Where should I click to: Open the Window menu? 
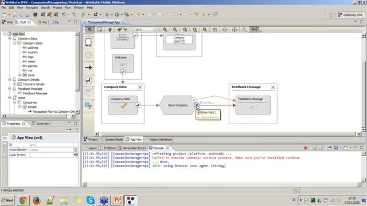coord(79,7)
